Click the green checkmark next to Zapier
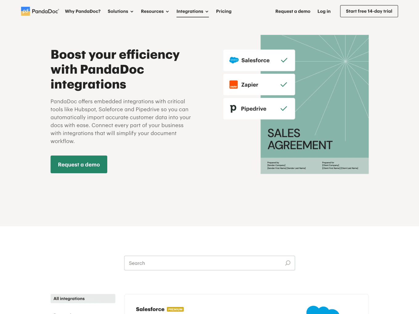 pos(284,84)
